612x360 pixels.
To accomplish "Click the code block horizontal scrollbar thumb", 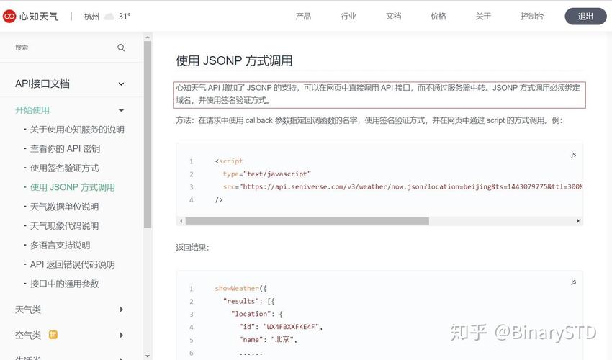I will pyautogui.click(x=307, y=221).
